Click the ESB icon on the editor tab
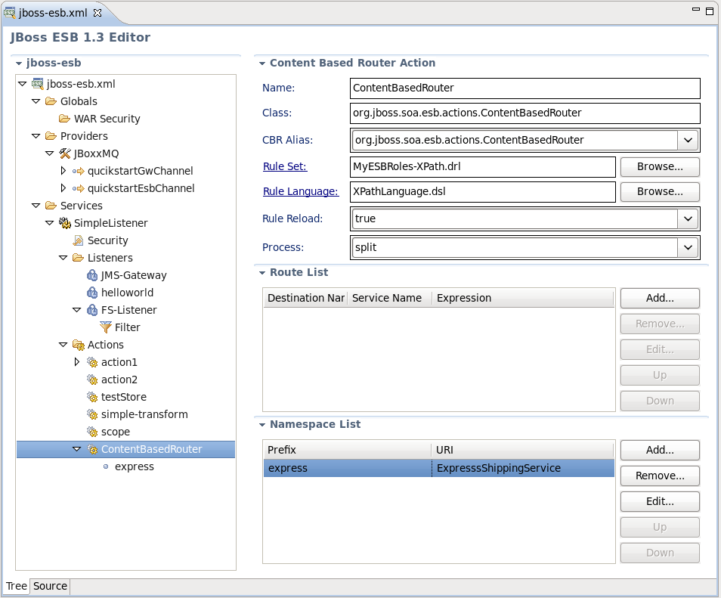The width and height of the screenshot is (721, 598). pos(9,12)
